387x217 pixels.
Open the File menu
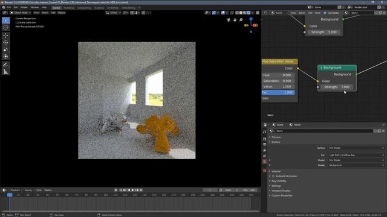9,7
